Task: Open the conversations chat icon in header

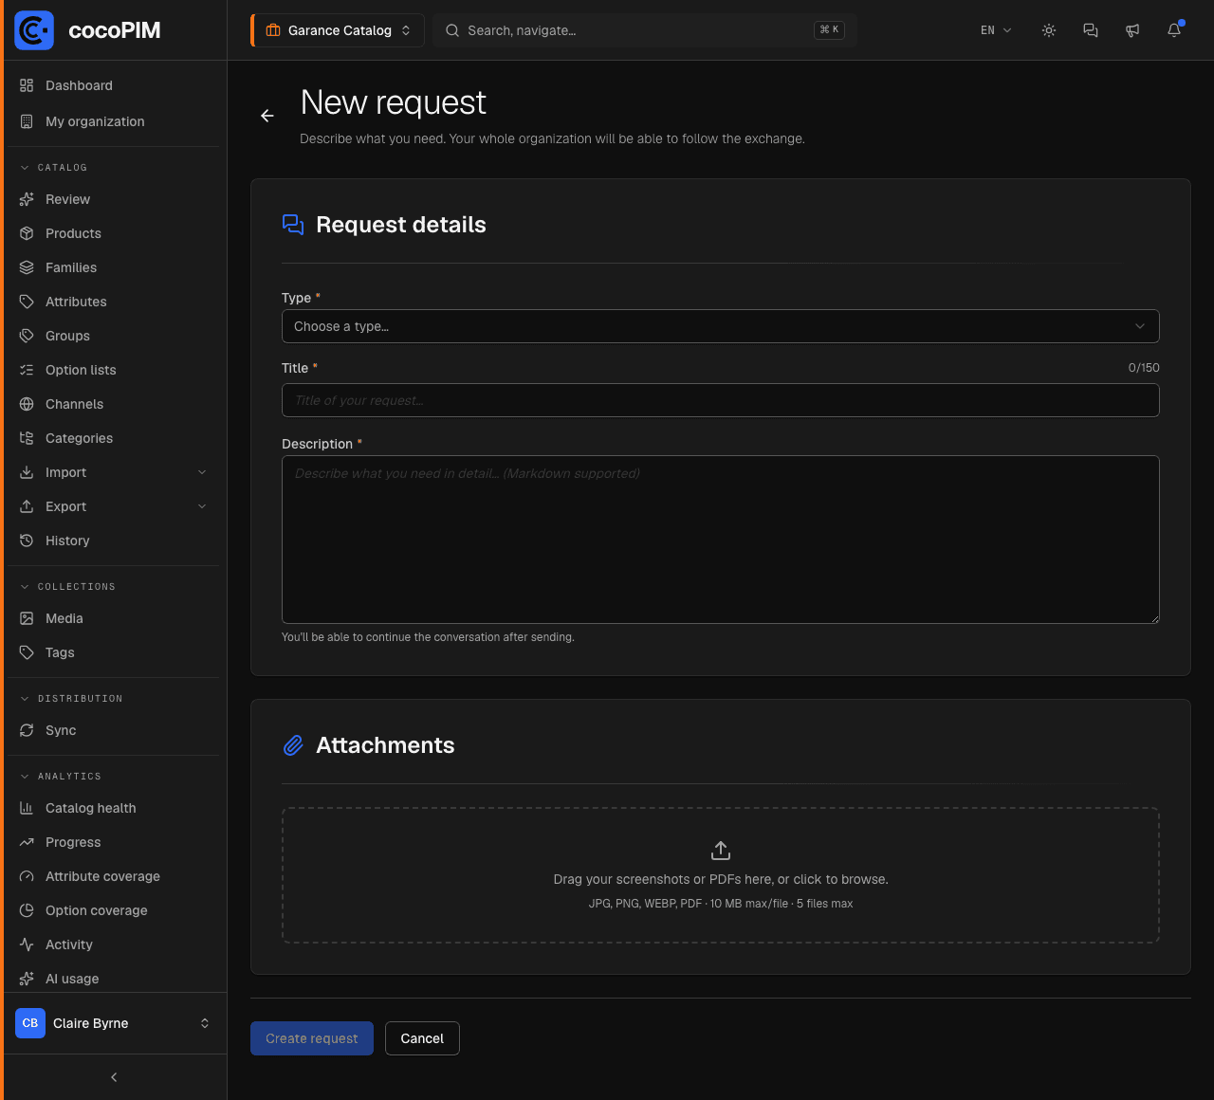Action: tap(1091, 30)
